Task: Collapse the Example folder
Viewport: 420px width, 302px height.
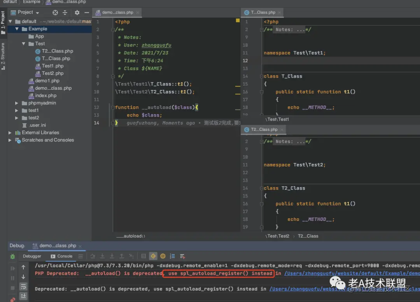Action: (x=17, y=29)
